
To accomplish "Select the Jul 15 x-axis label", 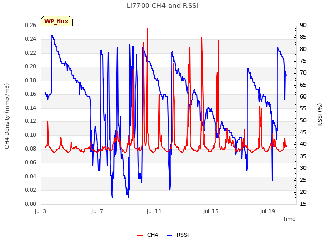I will click(x=211, y=211).
